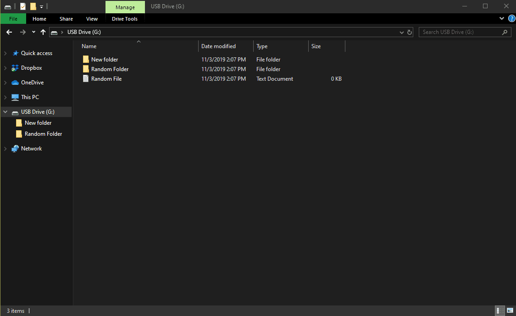The image size is (516, 316).
Task: Click the File folder type of Random Folder
Action: pyautogui.click(x=268, y=69)
